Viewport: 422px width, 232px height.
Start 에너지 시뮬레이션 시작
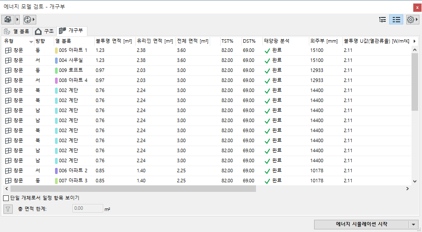tap(362, 224)
